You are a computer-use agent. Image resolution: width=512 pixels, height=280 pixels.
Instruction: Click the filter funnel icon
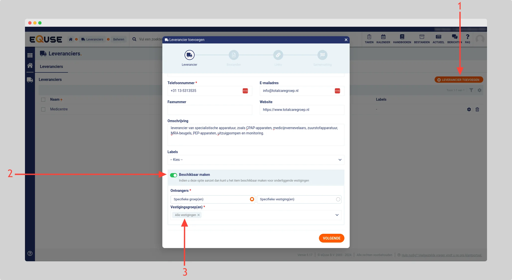click(471, 90)
